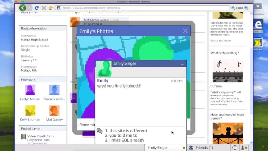
Task: Toggle the green availability square beside the person icon
Action: [x=245, y=147]
